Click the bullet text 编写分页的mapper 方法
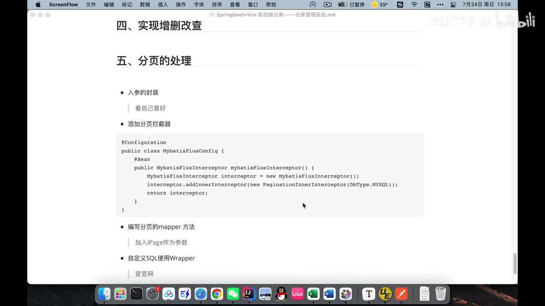 point(161,227)
